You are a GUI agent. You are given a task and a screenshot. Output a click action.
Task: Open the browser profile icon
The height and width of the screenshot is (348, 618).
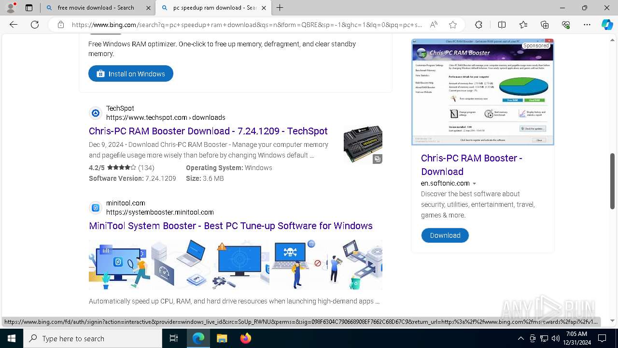(11, 8)
